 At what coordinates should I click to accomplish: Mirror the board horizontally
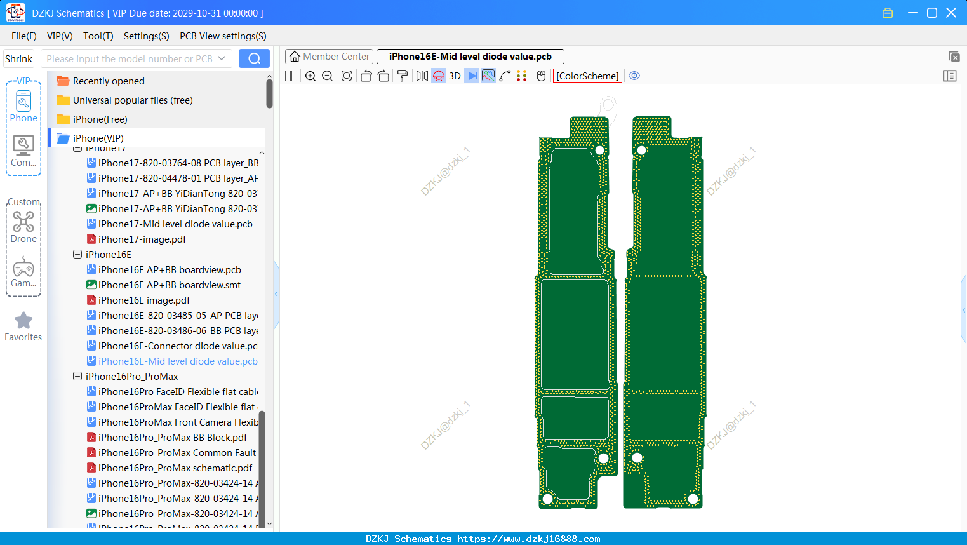tap(422, 76)
